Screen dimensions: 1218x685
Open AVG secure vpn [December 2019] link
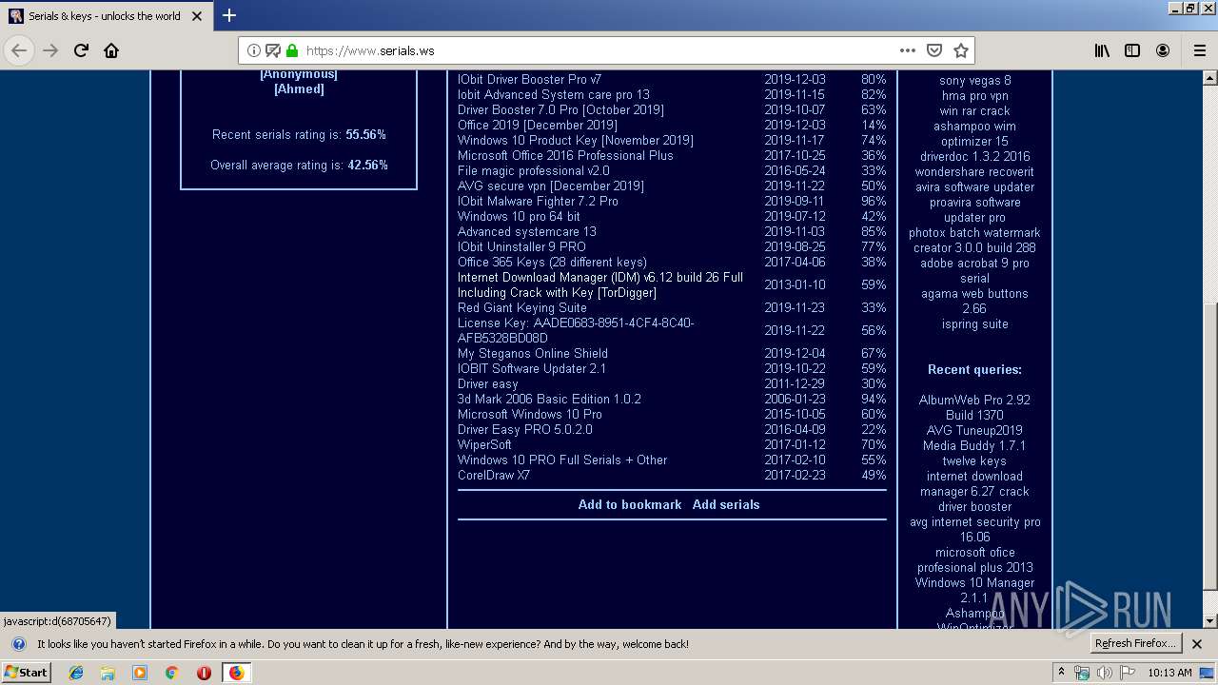point(551,186)
